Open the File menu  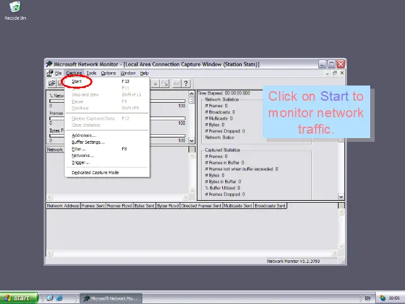(x=58, y=73)
